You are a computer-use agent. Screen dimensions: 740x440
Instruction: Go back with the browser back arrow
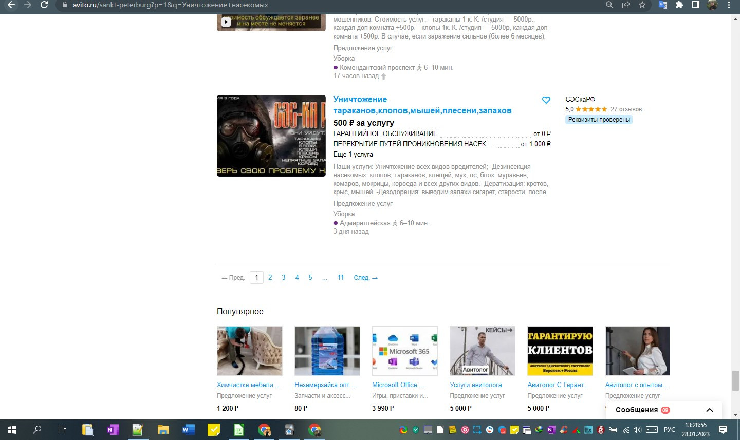(11, 5)
